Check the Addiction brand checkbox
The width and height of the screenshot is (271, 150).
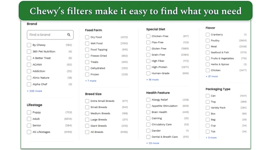pos(29,71)
